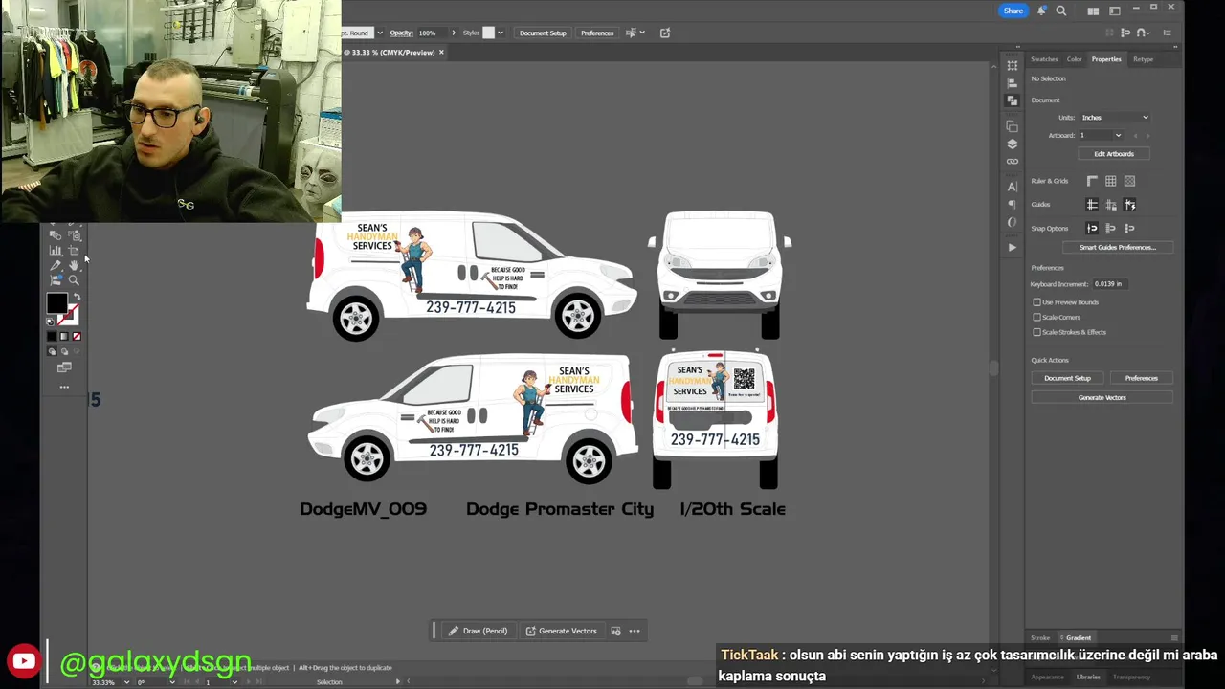Select the Gradient mode swatch
Image resolution: width=1225 pixels, height=689 pixels.
pyautogui.click(x=64, y=337)
